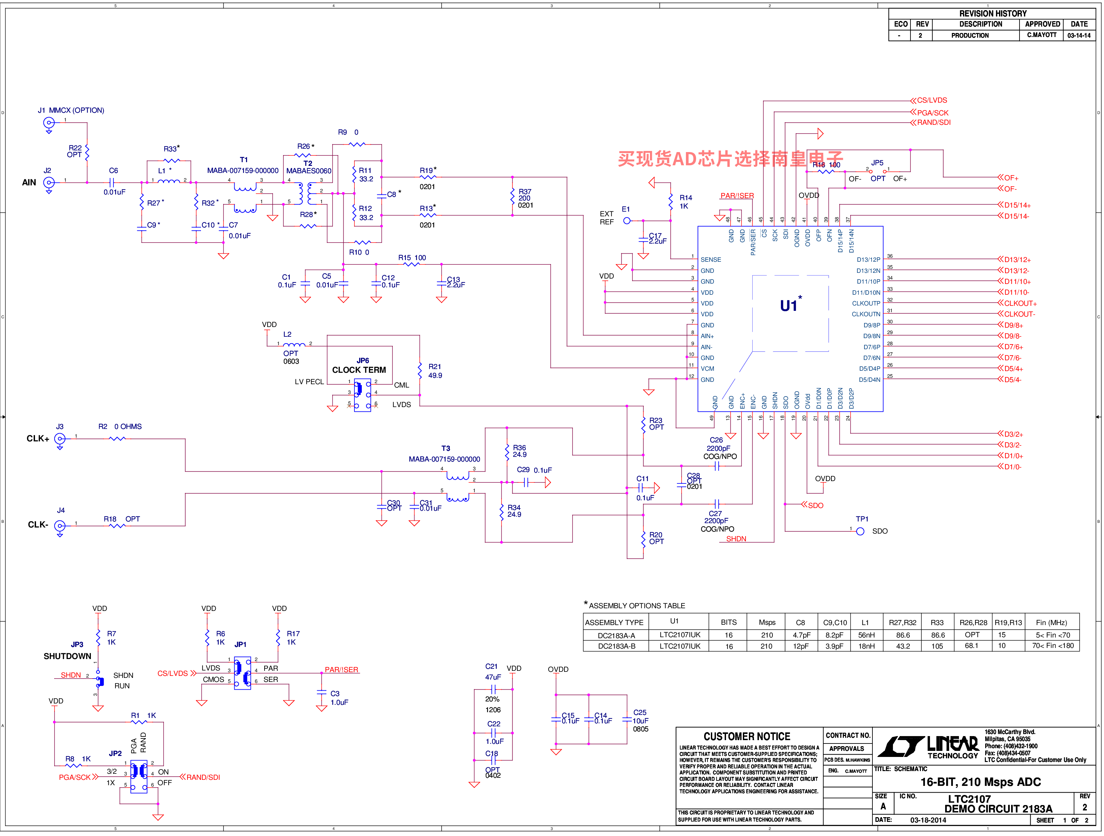Click the JP2 PGA/RAND jumper block
Screen dimensions: 1104x836
click(x=139, y=777)
